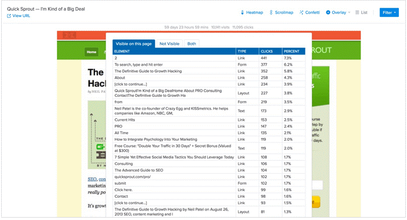Select row 'To search, type and hit enter'
Image resolution: width=407 pixels, height=220 pixels.
pyautogui.click(x=209, y=65)
